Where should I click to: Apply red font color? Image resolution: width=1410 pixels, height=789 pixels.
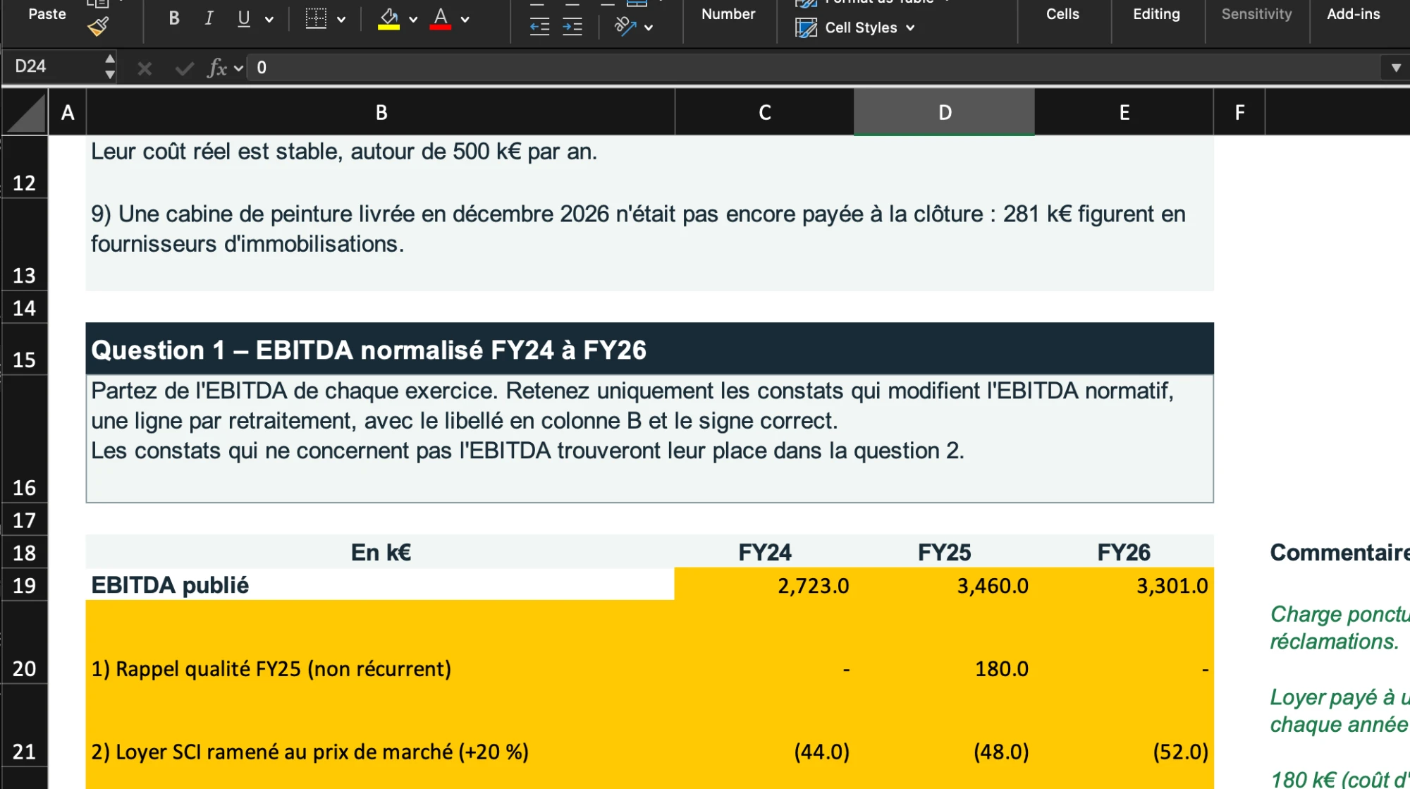[441, 18]
